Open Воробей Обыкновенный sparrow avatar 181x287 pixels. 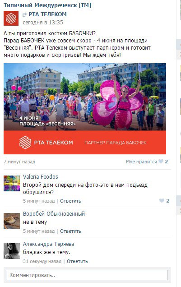[12, 221]
